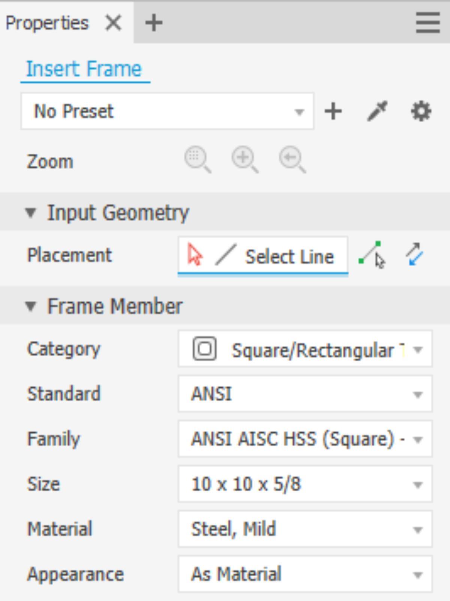Click the zoom to selection icon
This screenshot has width=450, height=601.
tap(197, 160)
